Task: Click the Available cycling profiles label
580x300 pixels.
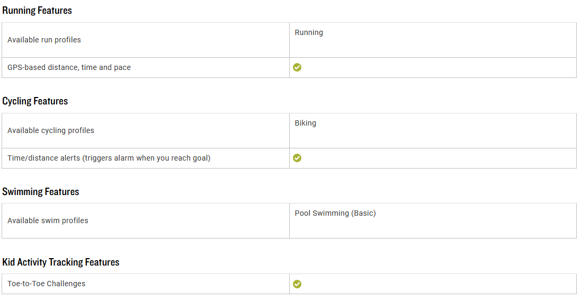Action: click(51, 130)
